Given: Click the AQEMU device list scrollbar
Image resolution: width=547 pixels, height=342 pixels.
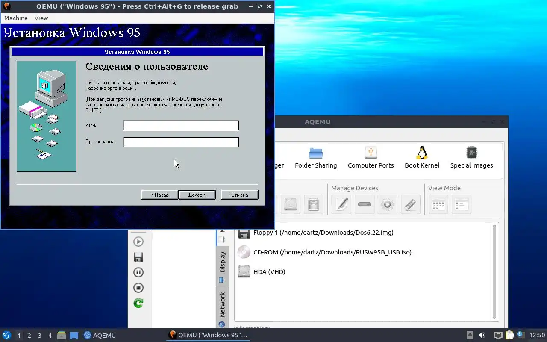Looking at the screenshot, I should click(x=495, y=272).
